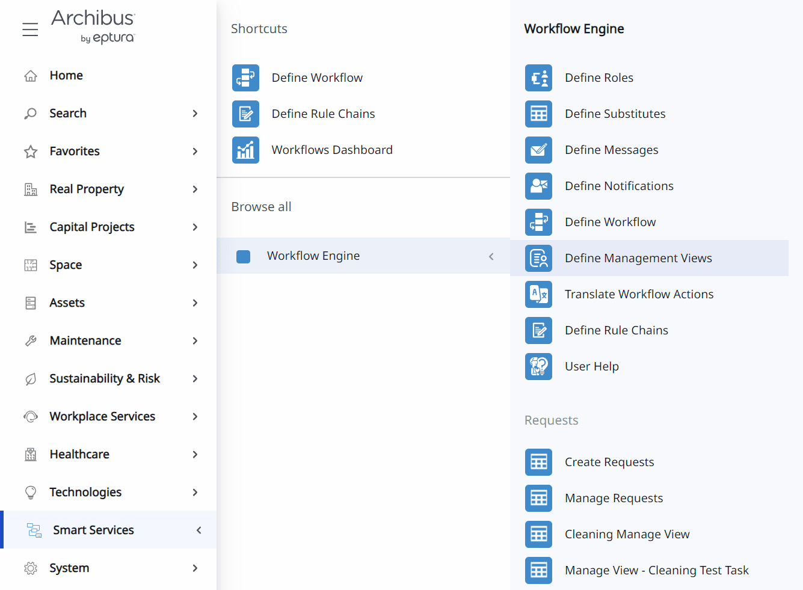Click the hamburger menu icon
The image size is (803, 590).
point(30,29)
